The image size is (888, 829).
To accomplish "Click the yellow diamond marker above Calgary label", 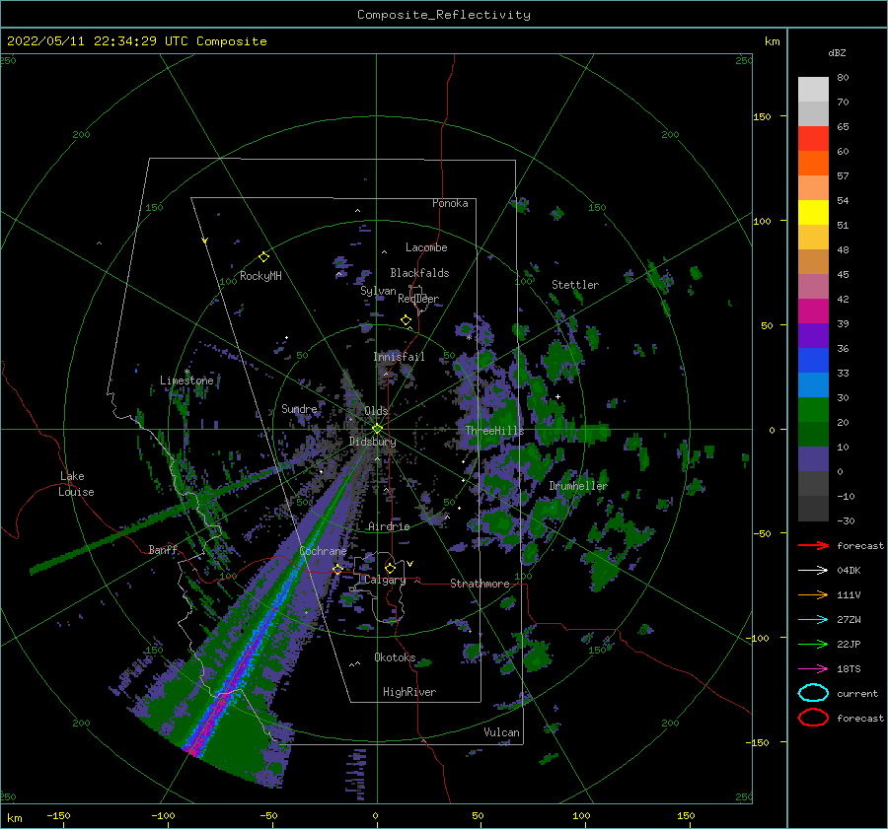I will (x=390, y=568).
